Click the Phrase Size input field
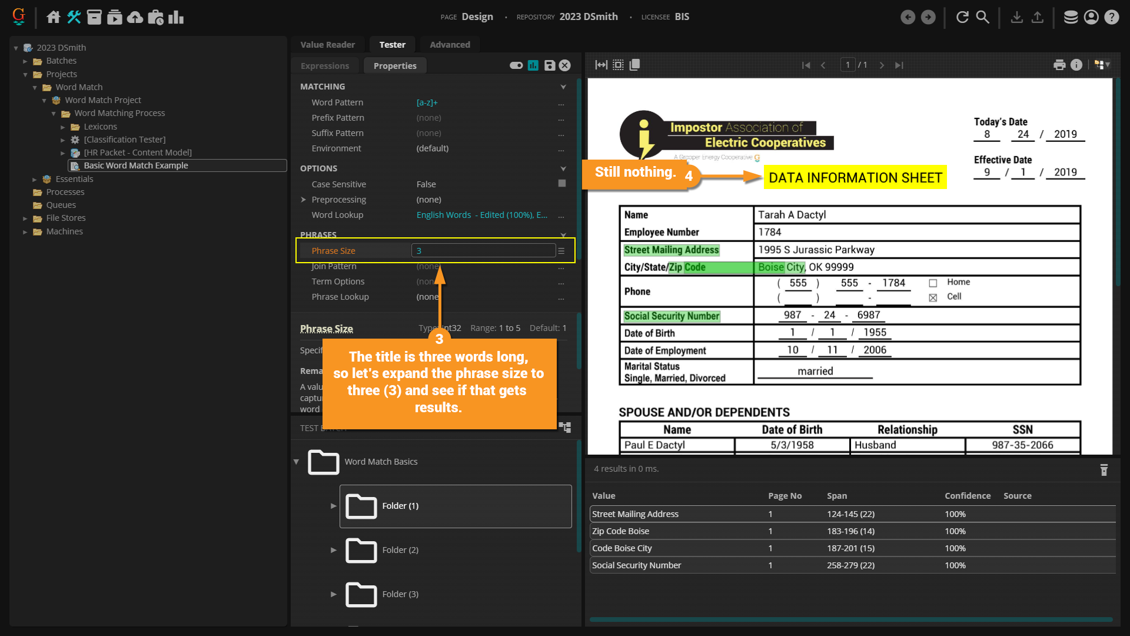The image size is (1130, 636). click(483, 251)
